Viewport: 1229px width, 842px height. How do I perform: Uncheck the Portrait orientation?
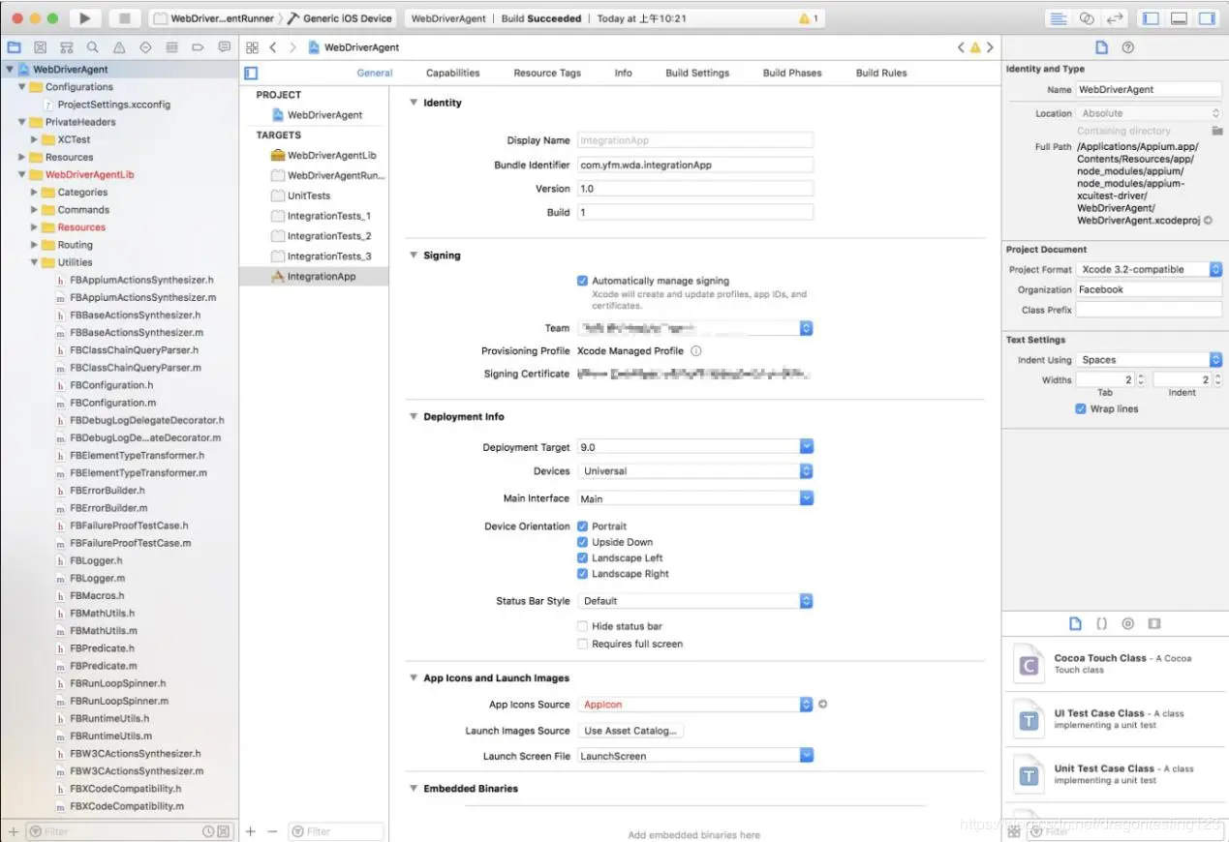coord(582,526)
